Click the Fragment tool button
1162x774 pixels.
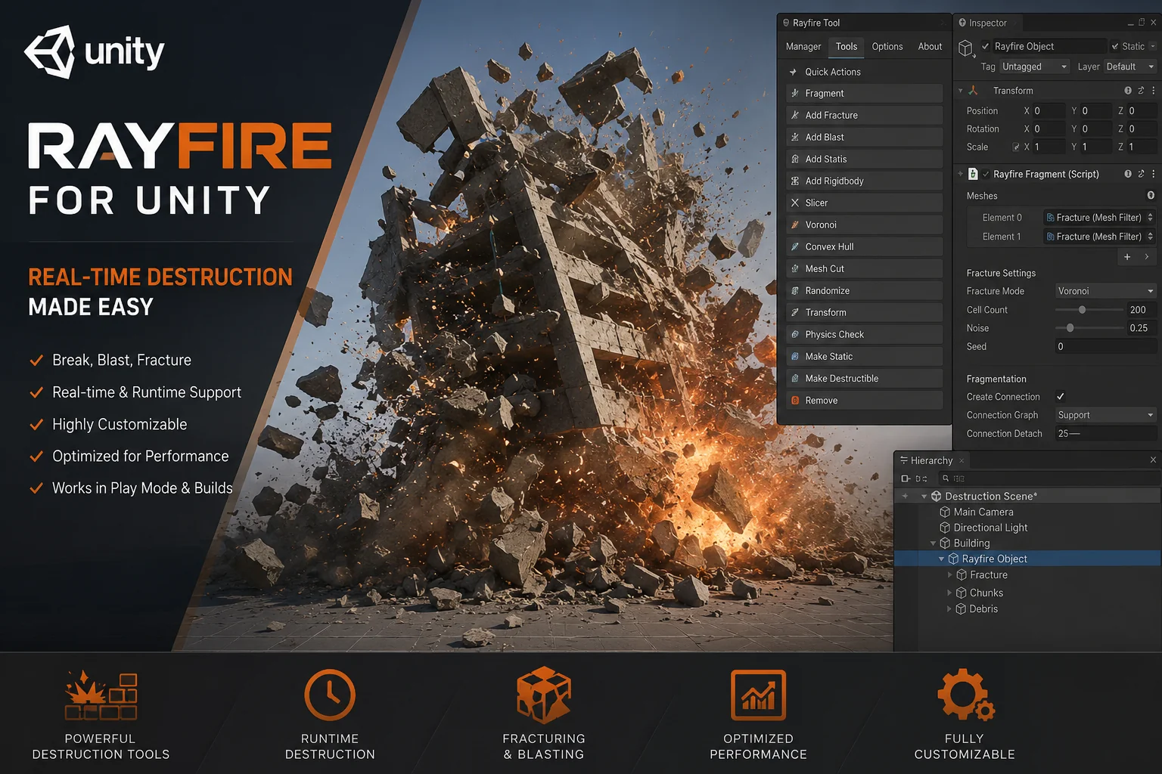click(864, 93)
